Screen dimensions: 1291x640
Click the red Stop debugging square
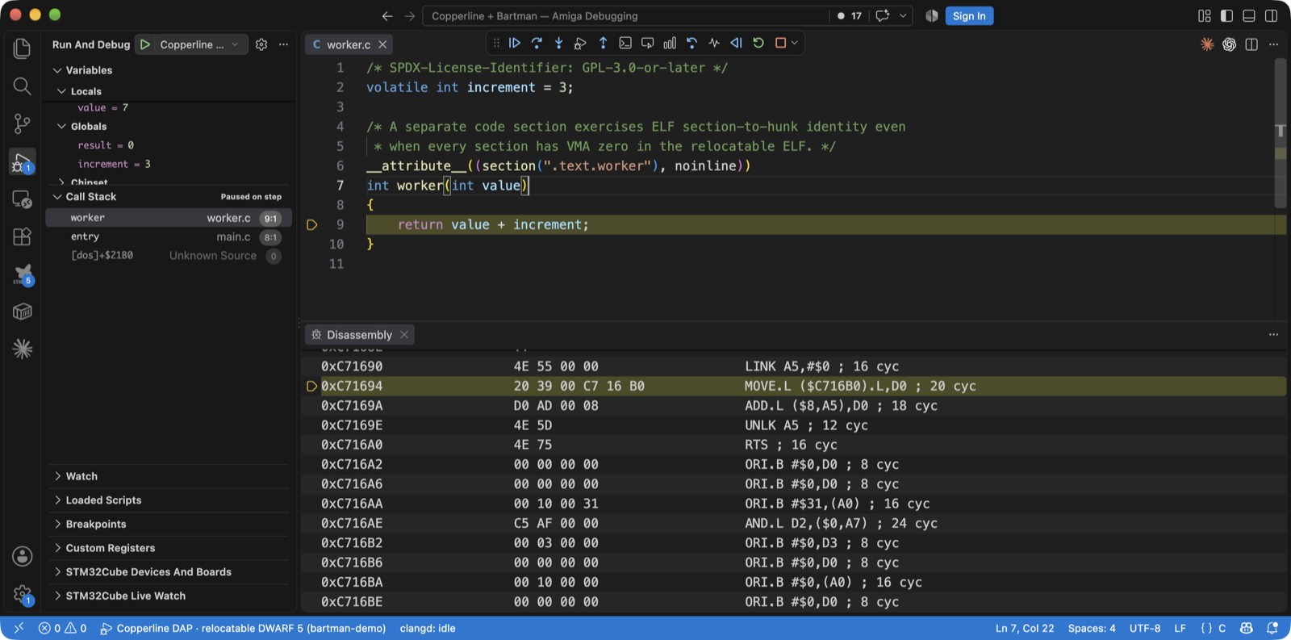point(780,44)
